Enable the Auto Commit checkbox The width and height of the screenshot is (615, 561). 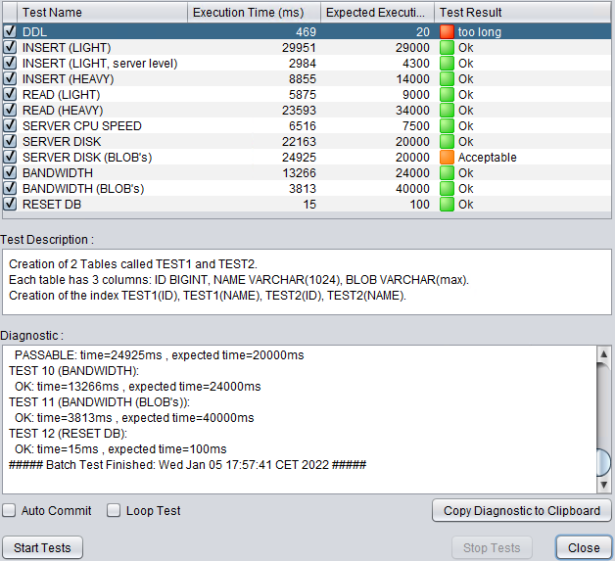pos(9,510)
